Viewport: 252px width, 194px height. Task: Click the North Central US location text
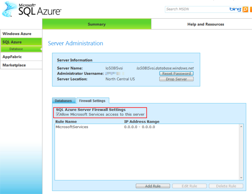pyautogui.click(x=120, y=79)
